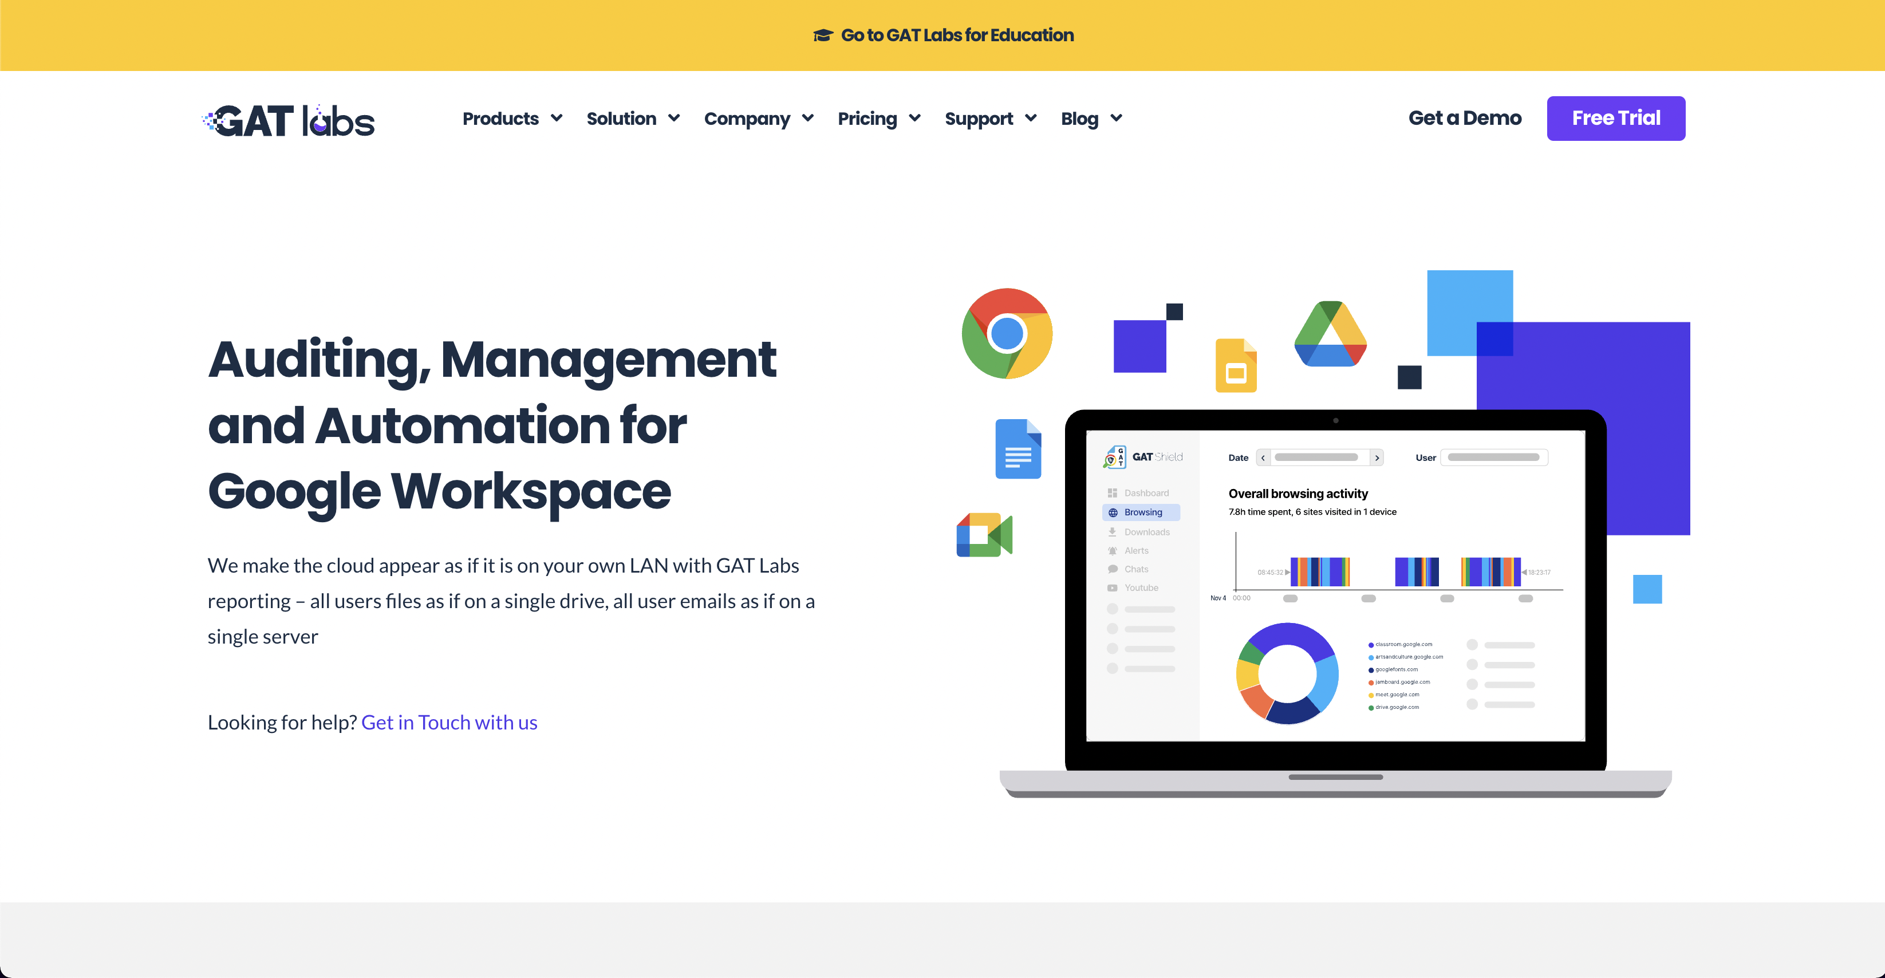Click the yellow Google Slides icon
Image resolution: width=1885 pixels, height=978 pixels.
(x=1235, y=366)
